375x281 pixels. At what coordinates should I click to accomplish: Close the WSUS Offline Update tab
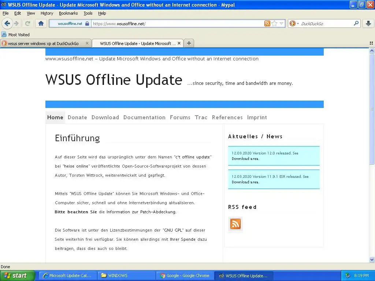pyautogui.click(x=179, y=43)
